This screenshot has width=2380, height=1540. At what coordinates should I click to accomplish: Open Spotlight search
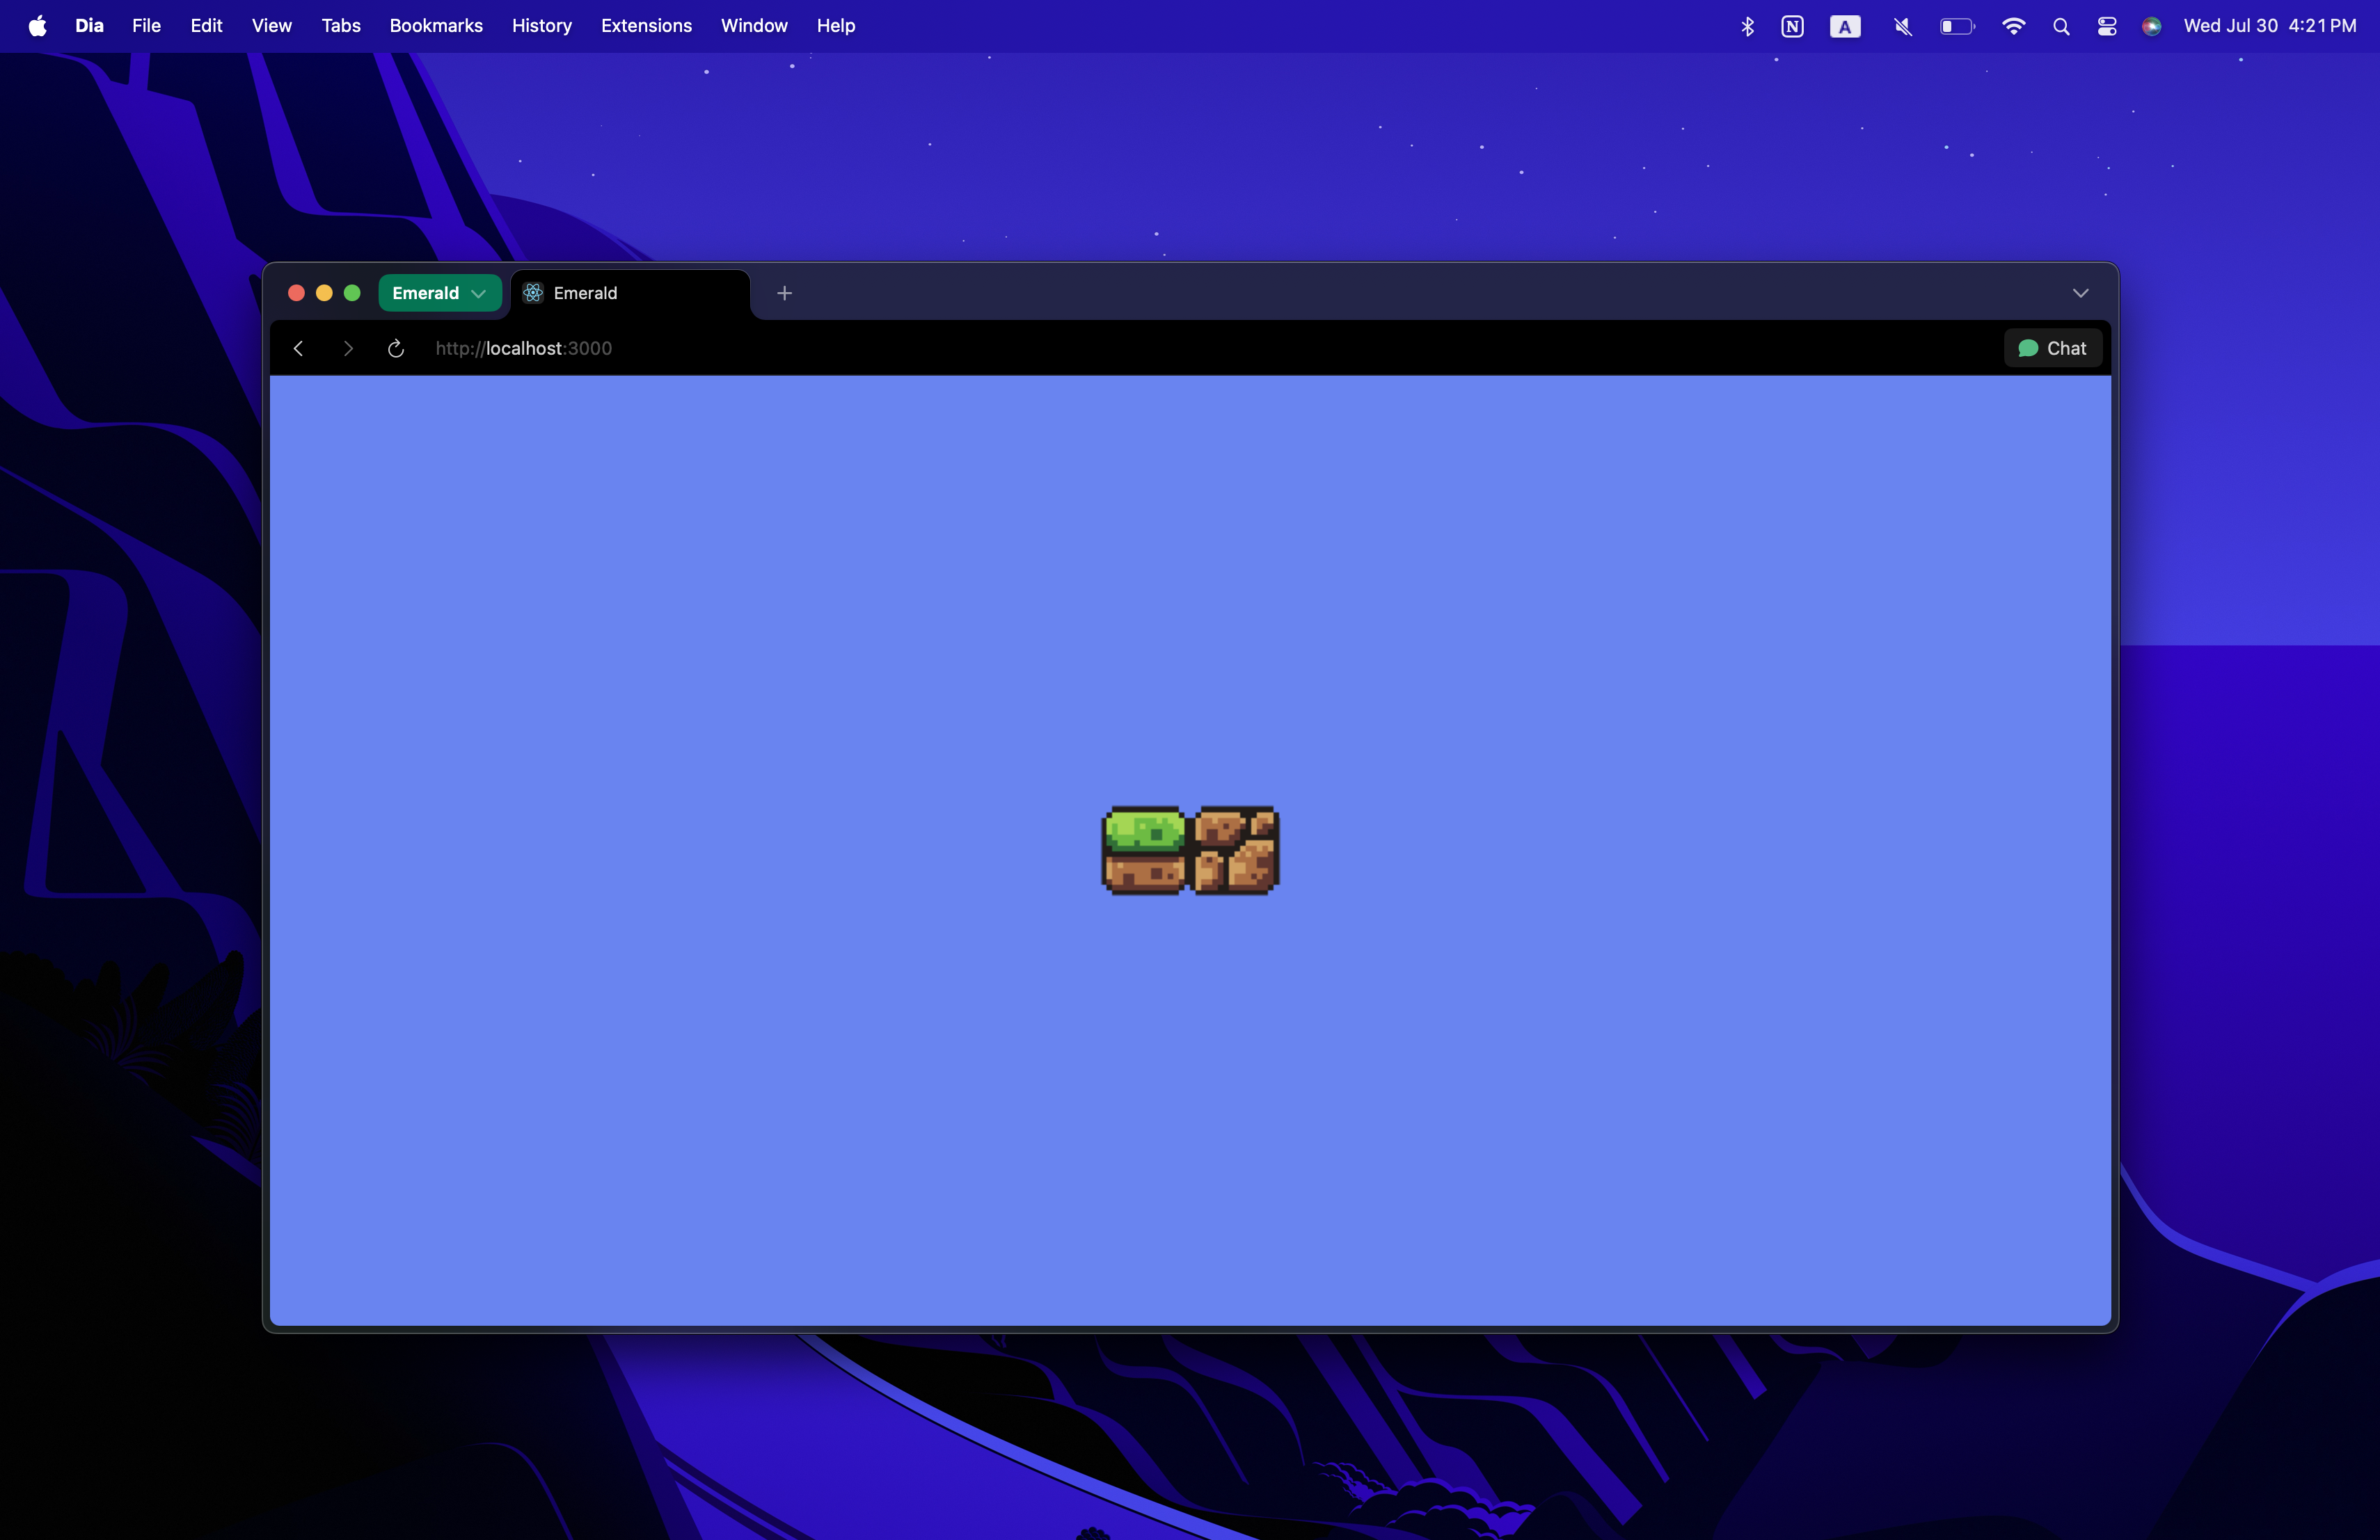(x=2061, y=26)
